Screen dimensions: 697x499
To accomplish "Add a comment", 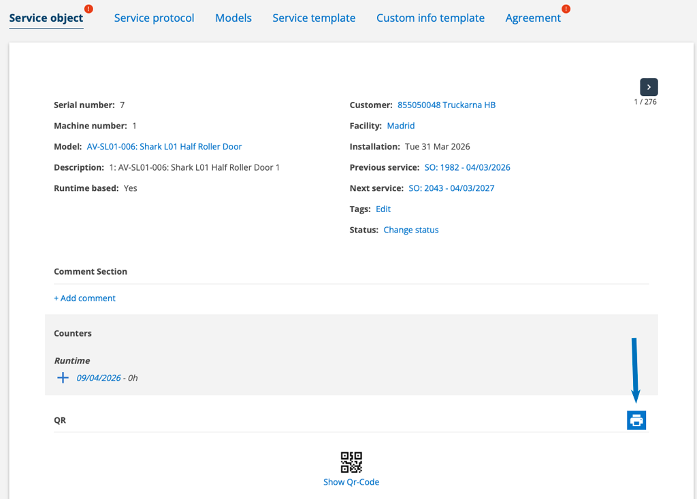I will tap(85, 298).
